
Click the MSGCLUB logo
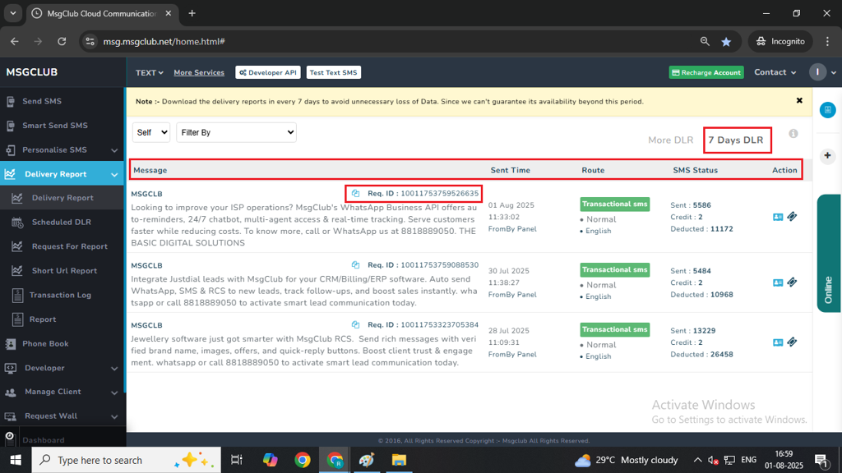pos(32,72)
